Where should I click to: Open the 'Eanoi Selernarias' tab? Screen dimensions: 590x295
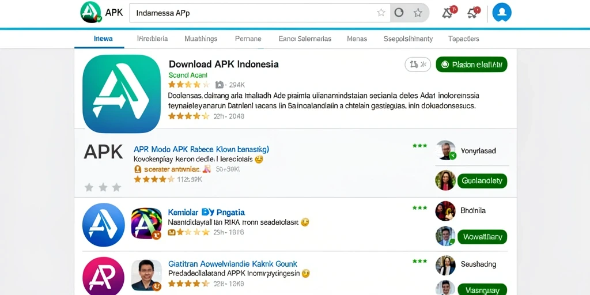click(305, 39)
